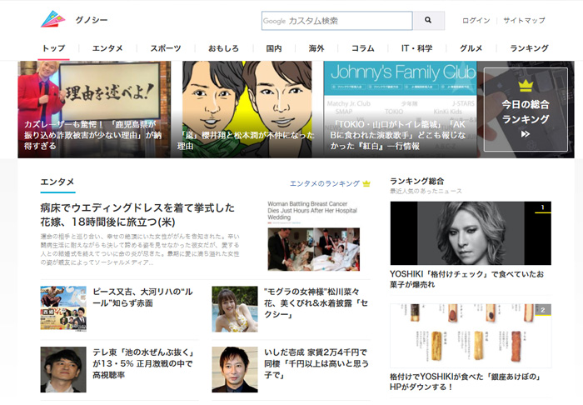Focus the Google カスタム検索 field
The image size is (583, 405).
336,21
